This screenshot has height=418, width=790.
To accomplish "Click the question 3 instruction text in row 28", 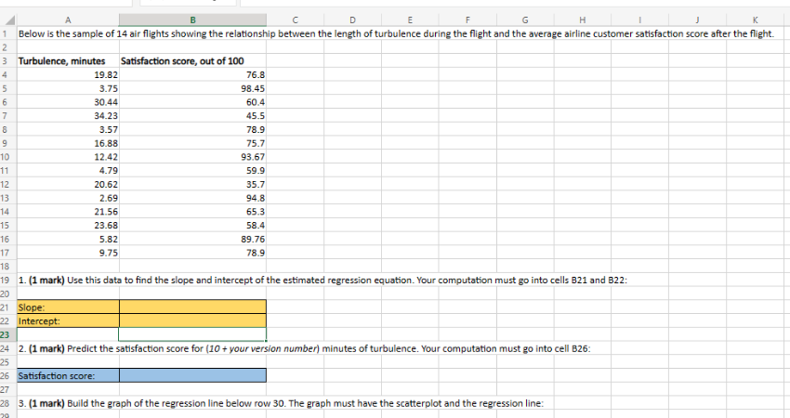I will point(281,403).
